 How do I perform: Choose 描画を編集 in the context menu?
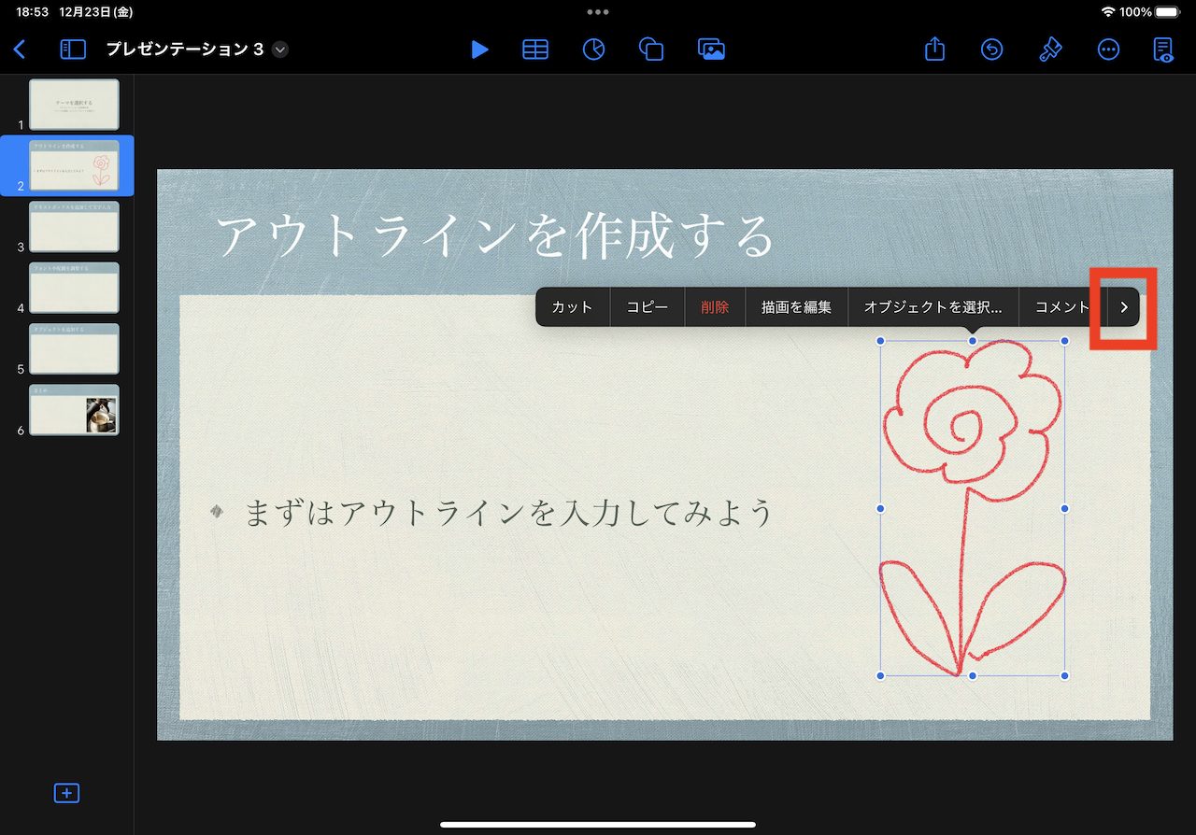(796, 307)
